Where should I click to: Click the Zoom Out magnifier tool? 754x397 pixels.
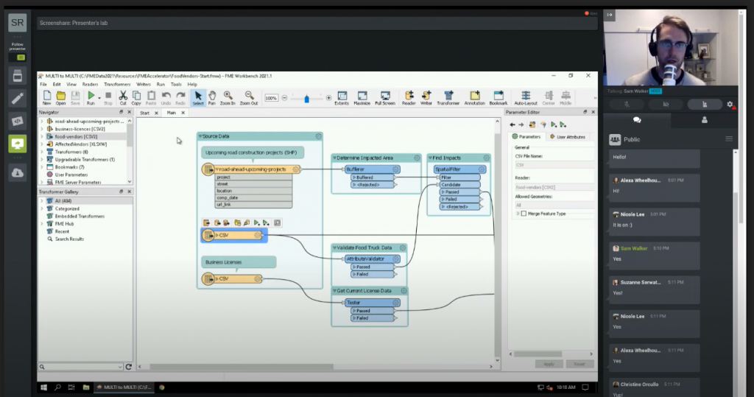[249, 98]
